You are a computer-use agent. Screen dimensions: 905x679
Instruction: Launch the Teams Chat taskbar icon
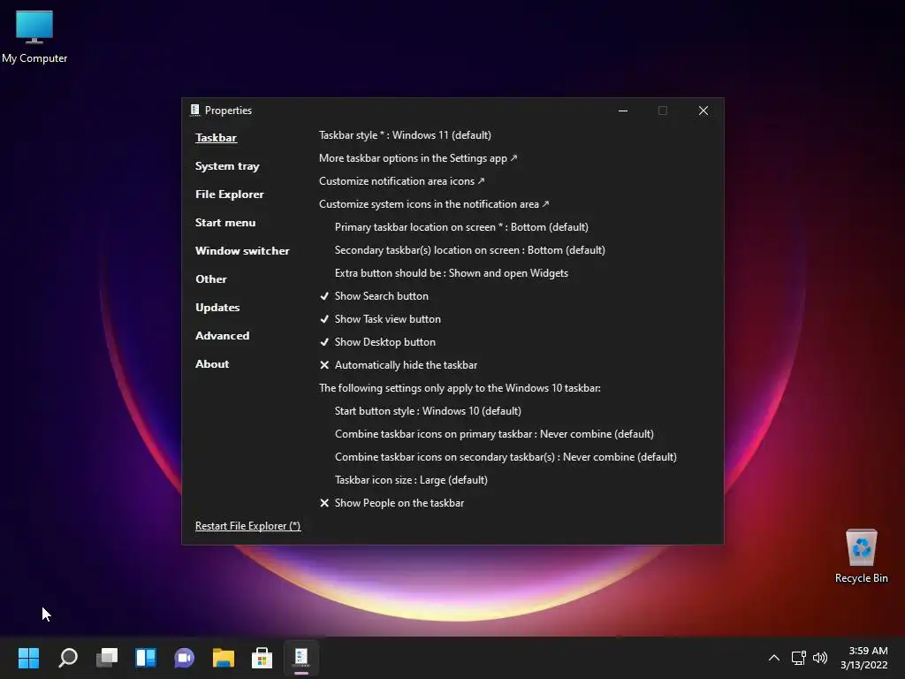coord(184,657)
